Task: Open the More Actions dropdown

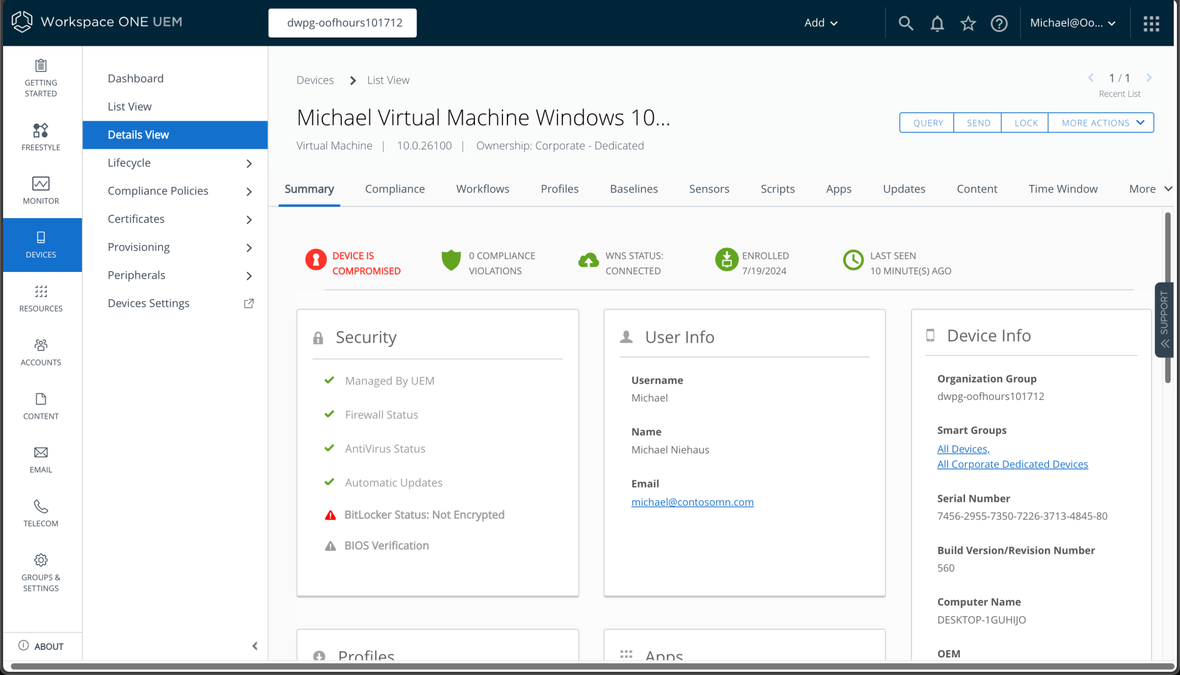Action: (x=1101, y=123)
